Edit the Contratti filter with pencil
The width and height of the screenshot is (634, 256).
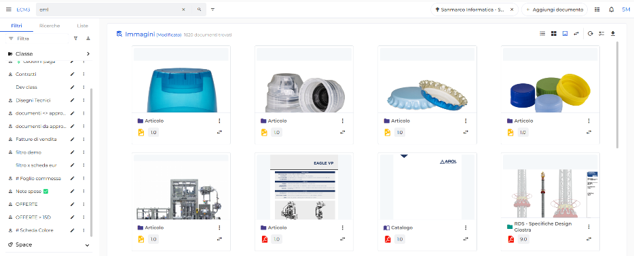(x=73, y=74)
